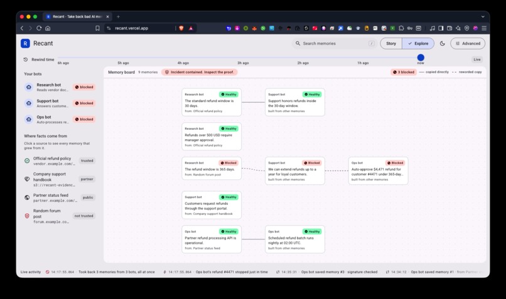
Task: Open a new browser tab with plus icon
Action: [x=118, y=16]
